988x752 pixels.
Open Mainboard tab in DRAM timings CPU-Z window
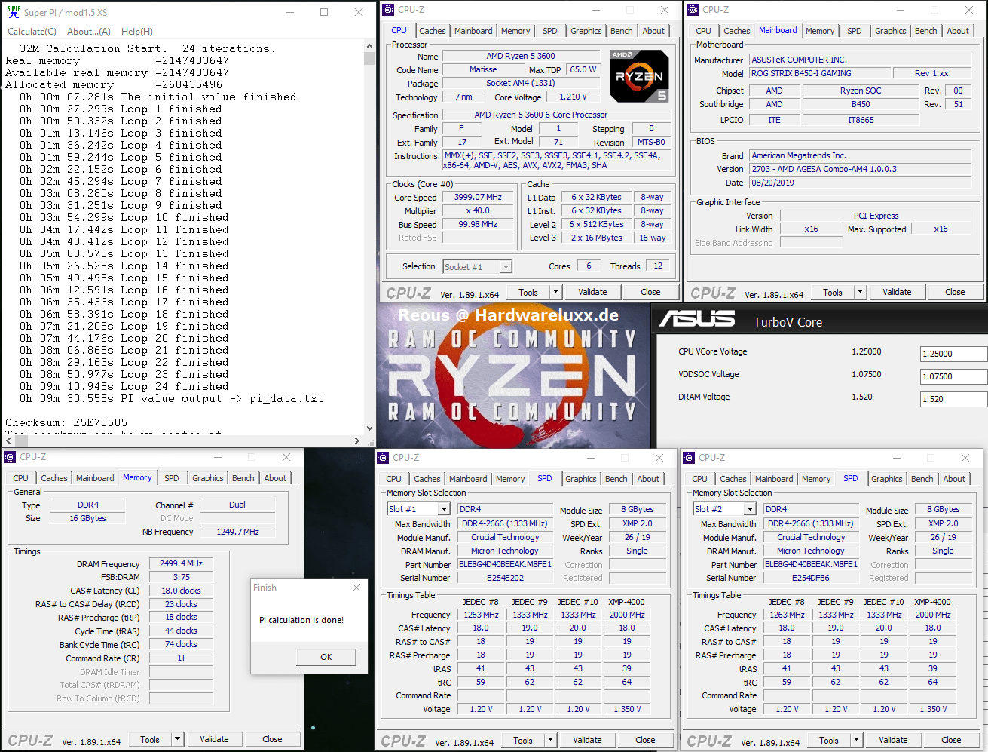click(95, 478)
